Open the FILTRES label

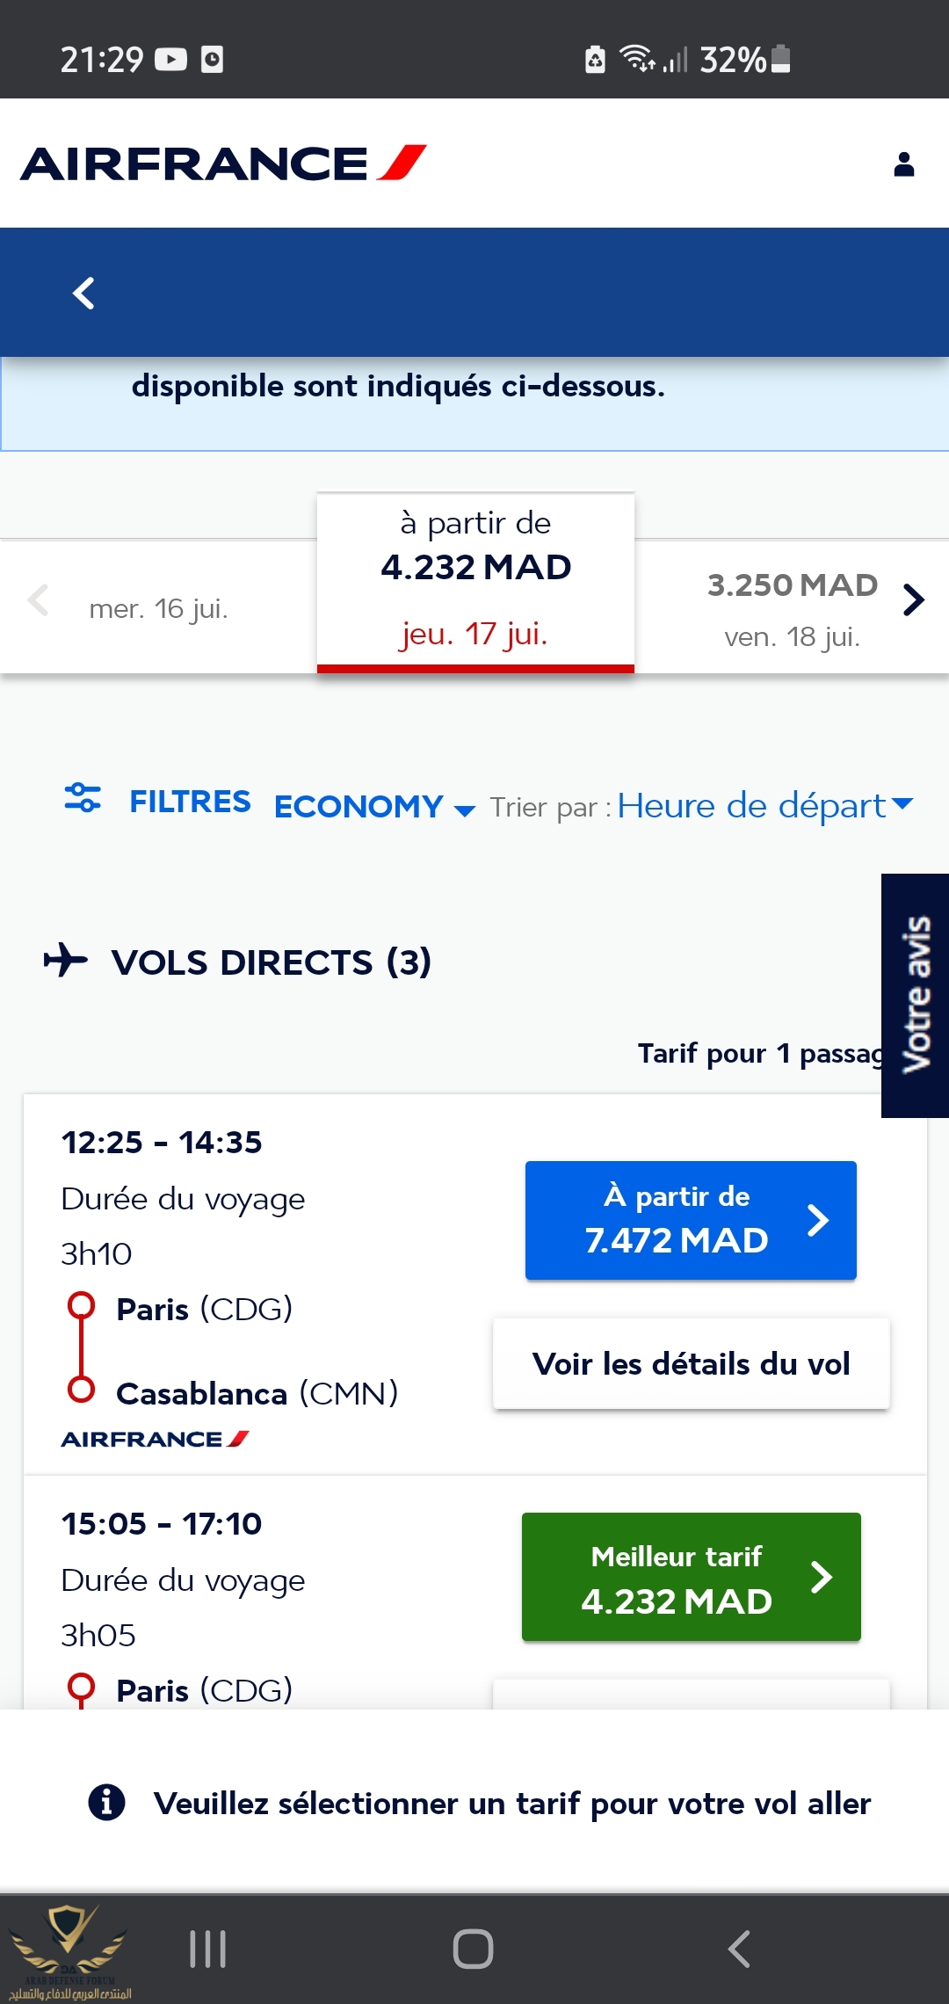pos(190,802)
